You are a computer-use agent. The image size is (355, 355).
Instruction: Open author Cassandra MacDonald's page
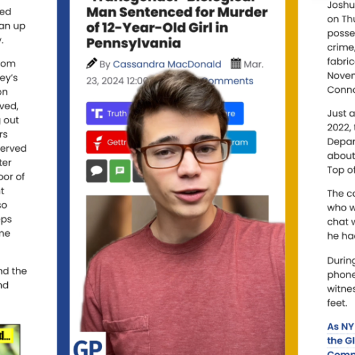(x=167, y=64)
